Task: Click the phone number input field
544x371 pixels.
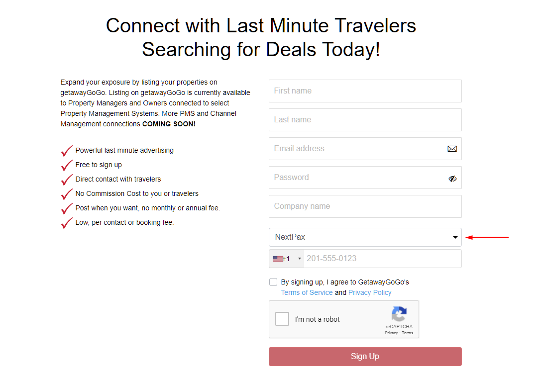Action: (383, 259)
